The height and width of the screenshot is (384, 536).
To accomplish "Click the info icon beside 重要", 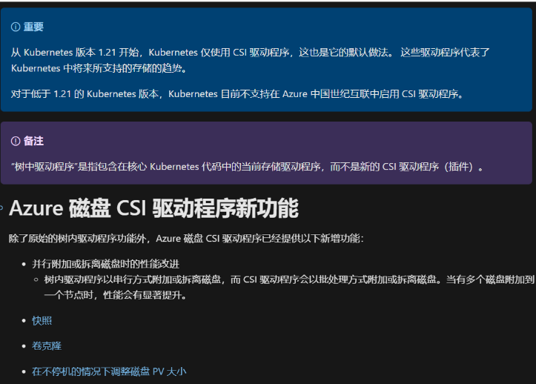I will (x=16, y=27).
